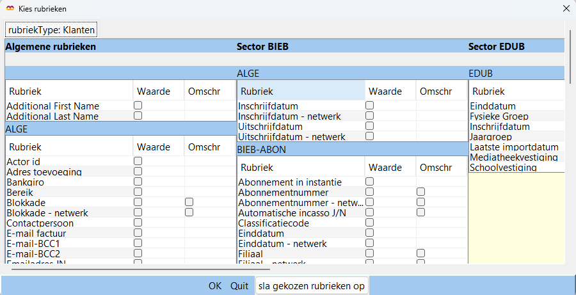This screenshot has height=295, width=576.
Task: Enable Waarde checkbox for Classificatiecode
Action: point(369,223)
